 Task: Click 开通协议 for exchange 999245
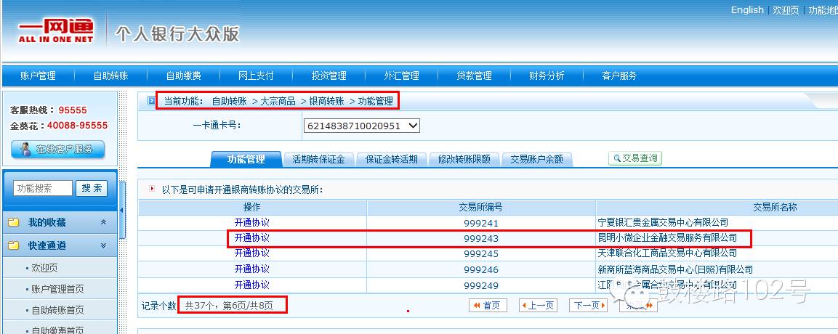pos(251,253)
